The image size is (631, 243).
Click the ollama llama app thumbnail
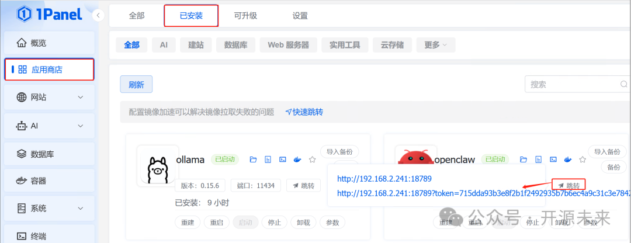click(x=158, y=166)
